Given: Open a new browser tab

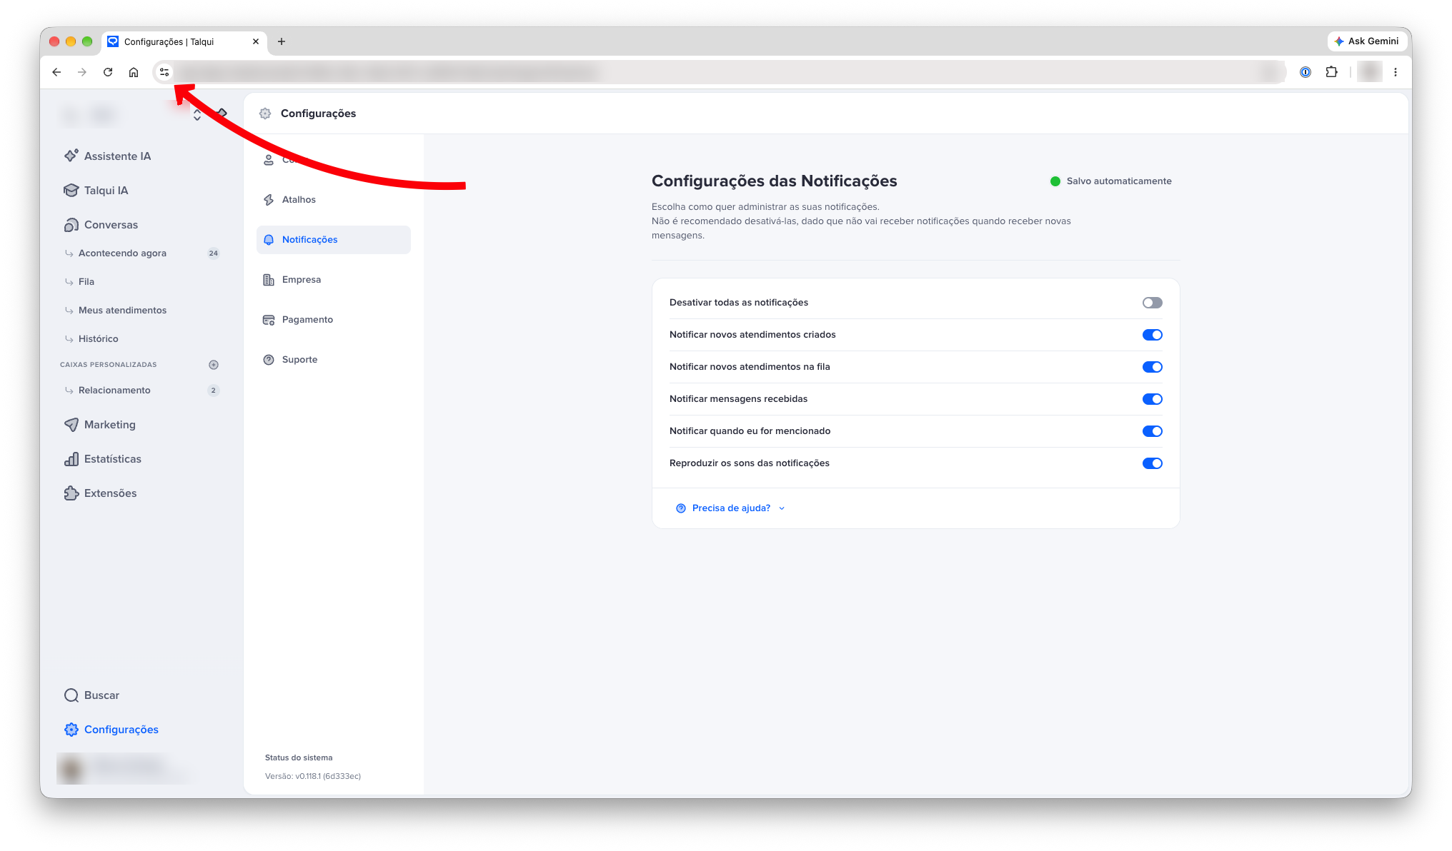Looking at the screenshot, I should (x=282, y=41).
